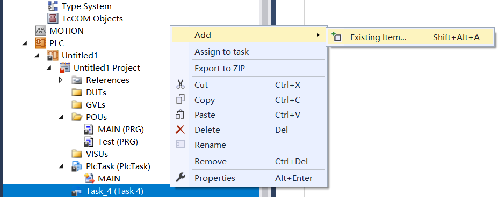Collapse the PlcTask (PlcTask) node

tap(61, 166)
